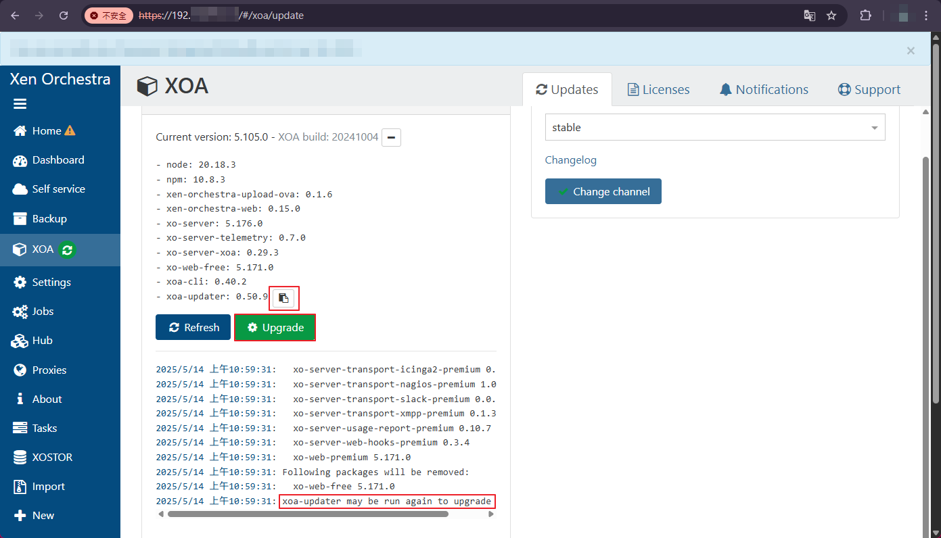Switch to the Updates tab
This screenshot has width=941, height=538.
[x=567, y=90]
